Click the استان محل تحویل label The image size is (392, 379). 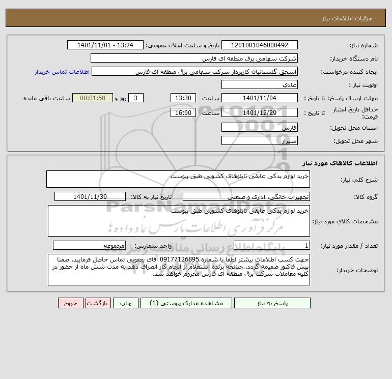click(x=354, y=128)
